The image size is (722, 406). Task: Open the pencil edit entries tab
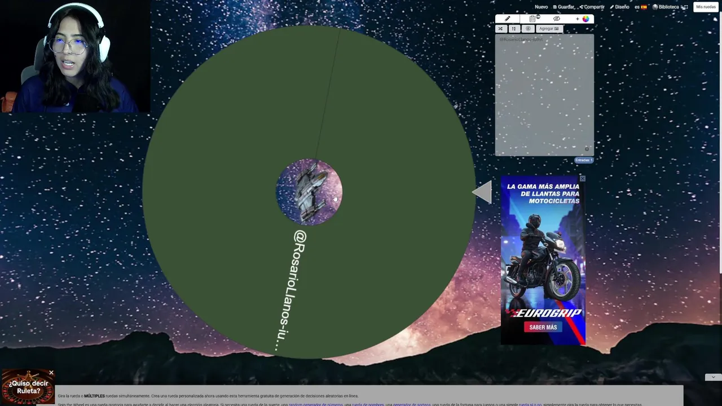507,19
